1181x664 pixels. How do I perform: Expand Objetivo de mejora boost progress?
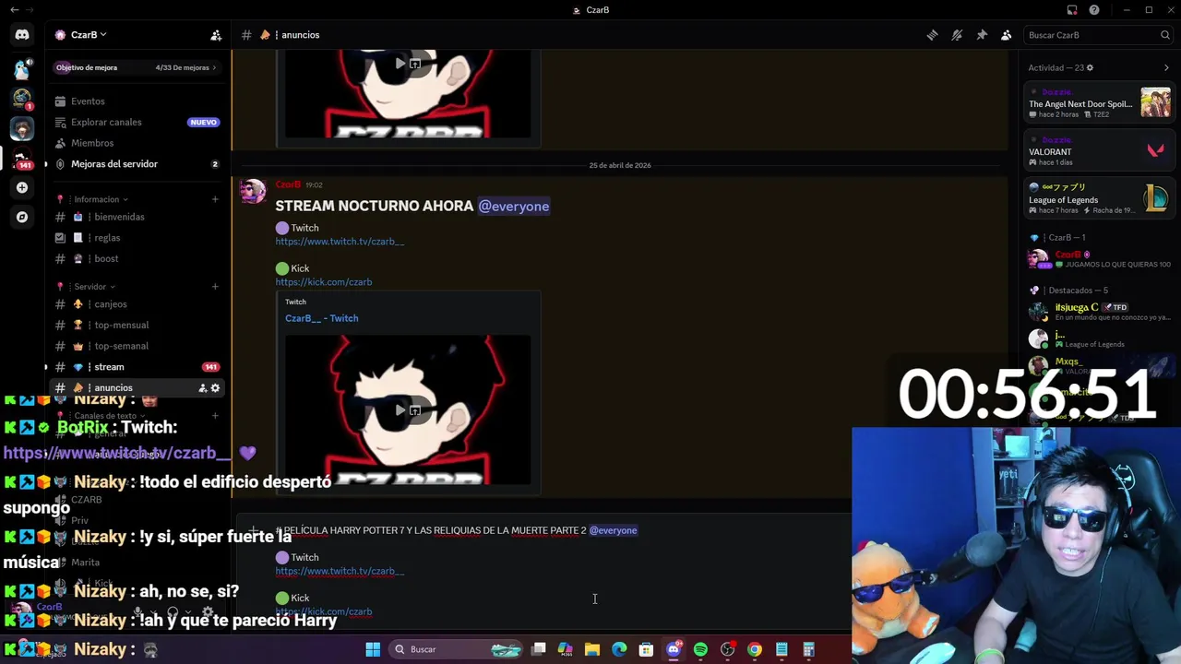pyautogui.click(x=136, y=67)
